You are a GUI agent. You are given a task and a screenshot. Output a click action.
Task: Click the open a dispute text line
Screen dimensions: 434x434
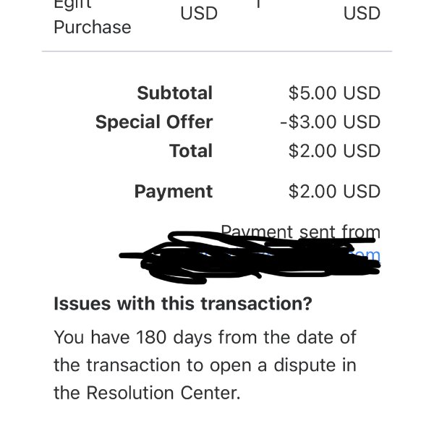205,365
